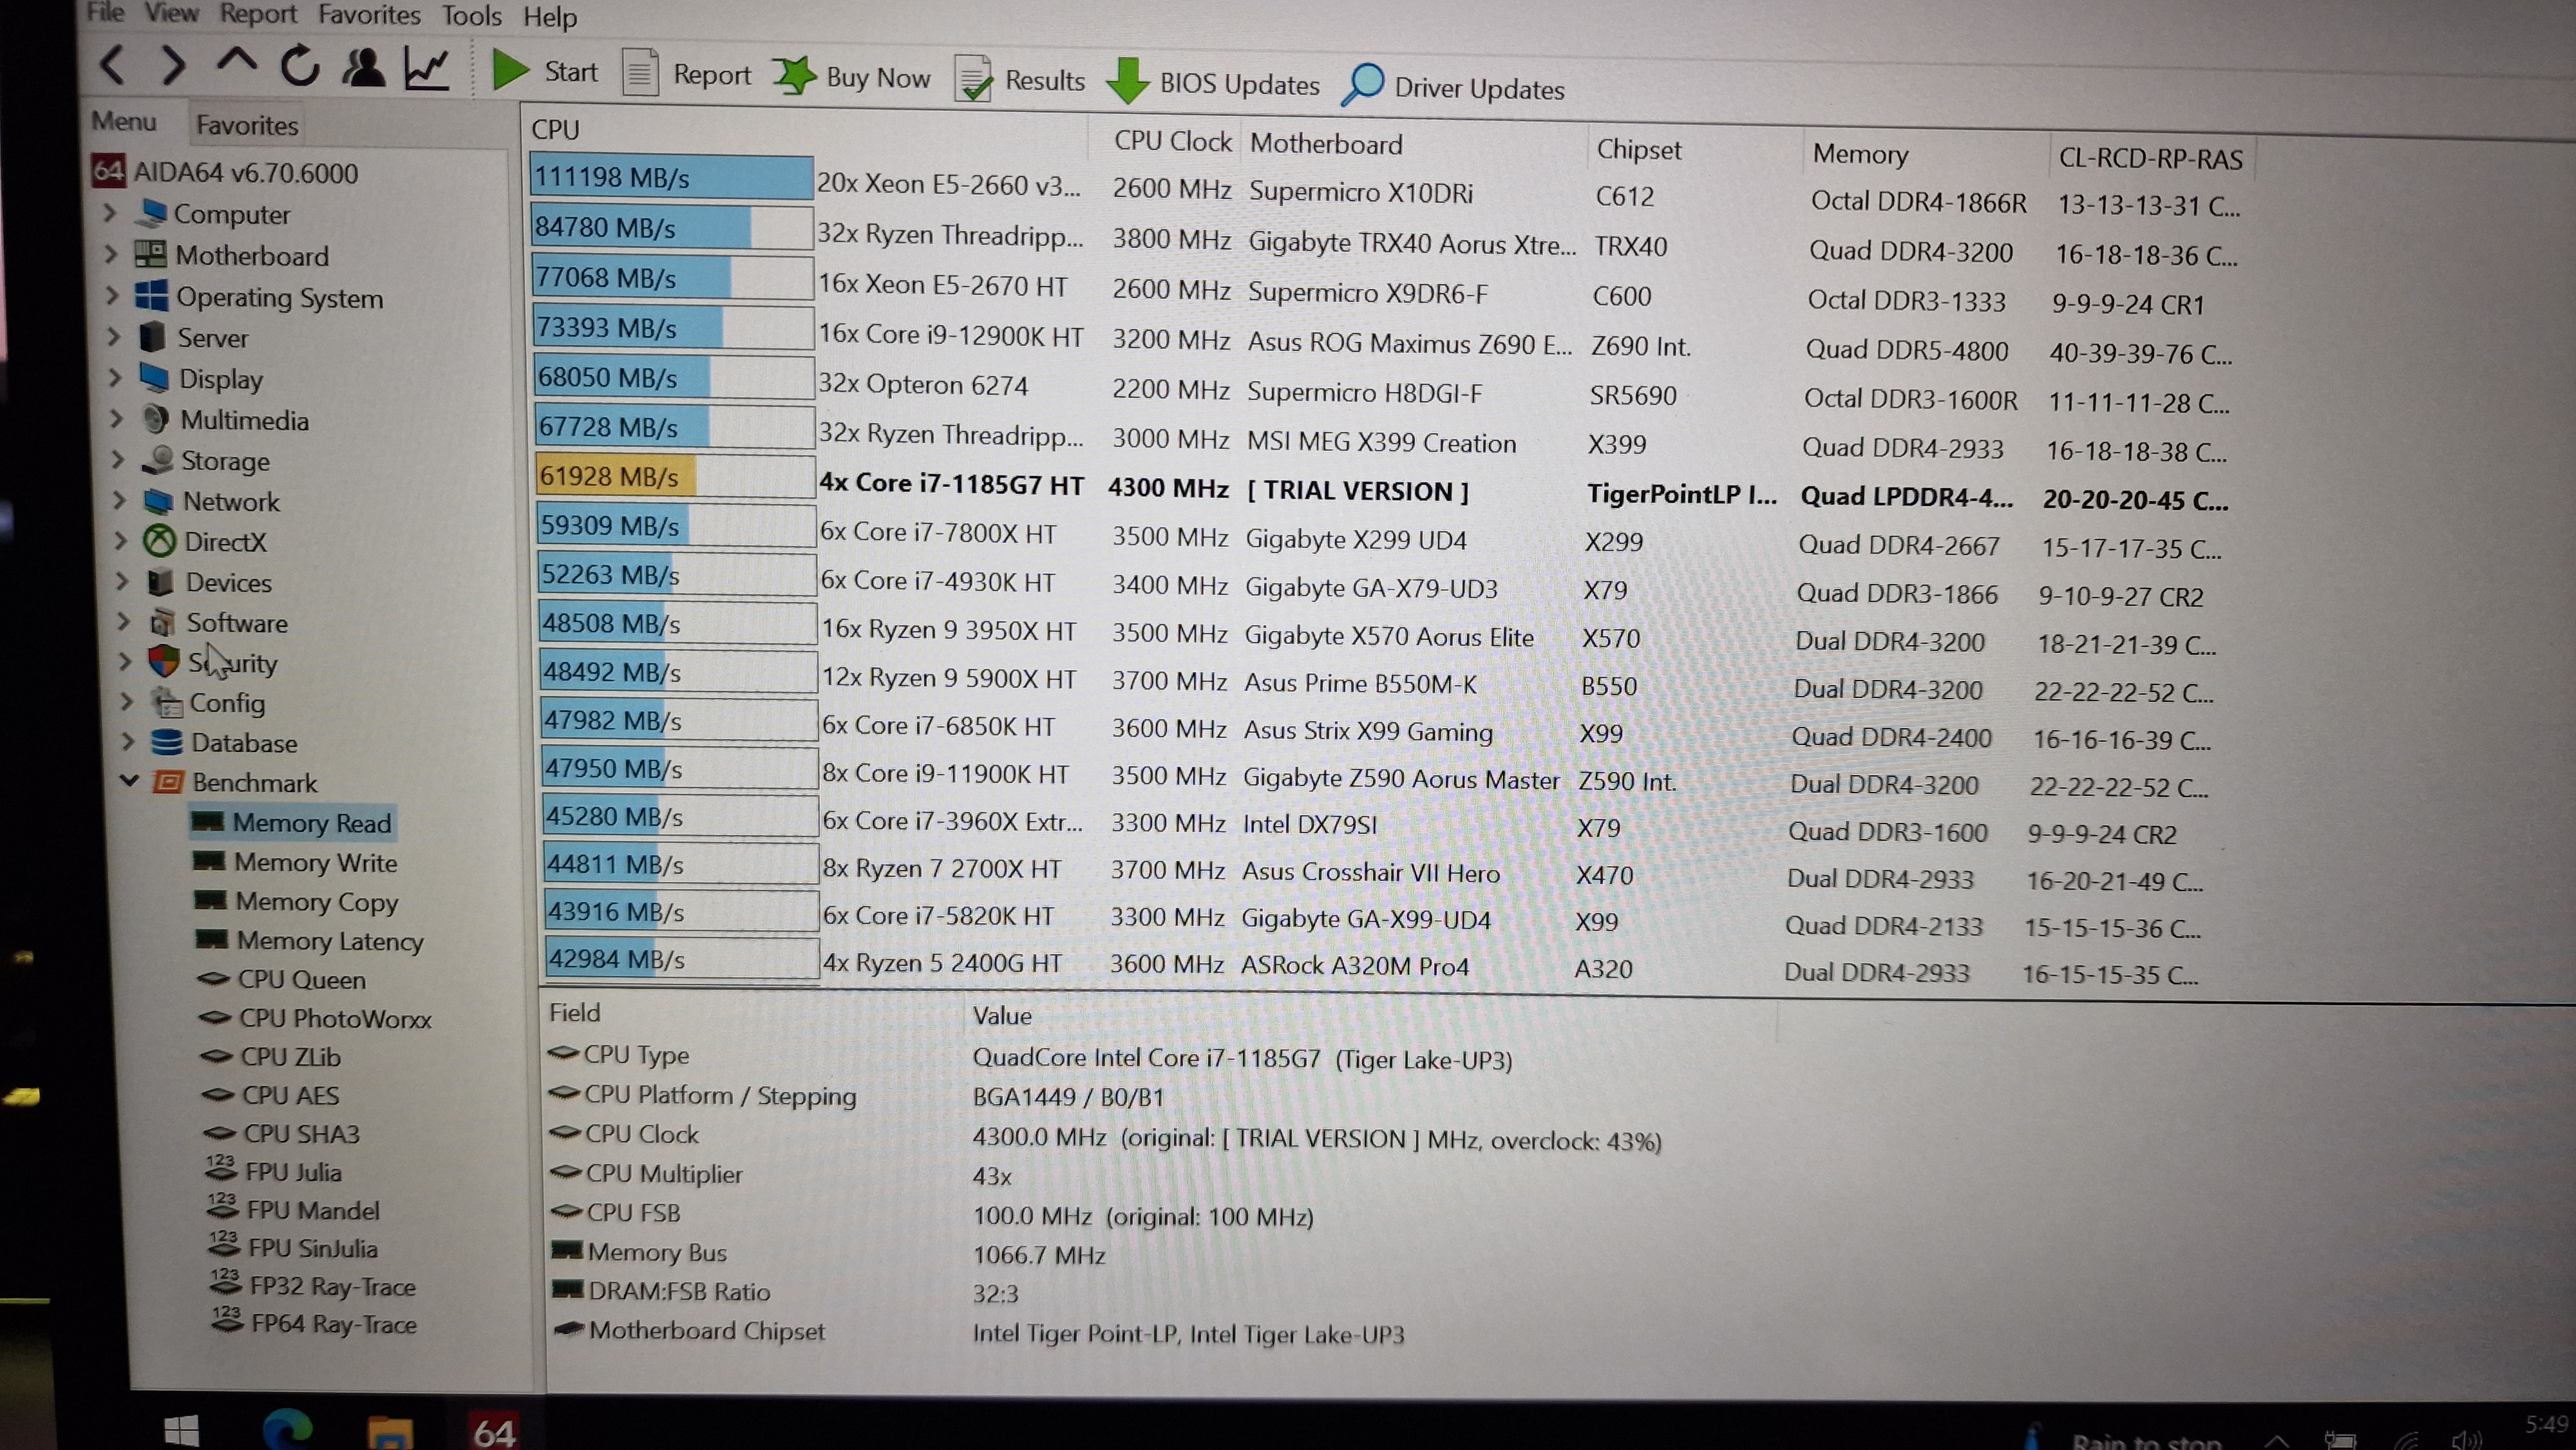Open AIDA64 from the Windows taskbar
2576x1450 pixels.
494,1431
